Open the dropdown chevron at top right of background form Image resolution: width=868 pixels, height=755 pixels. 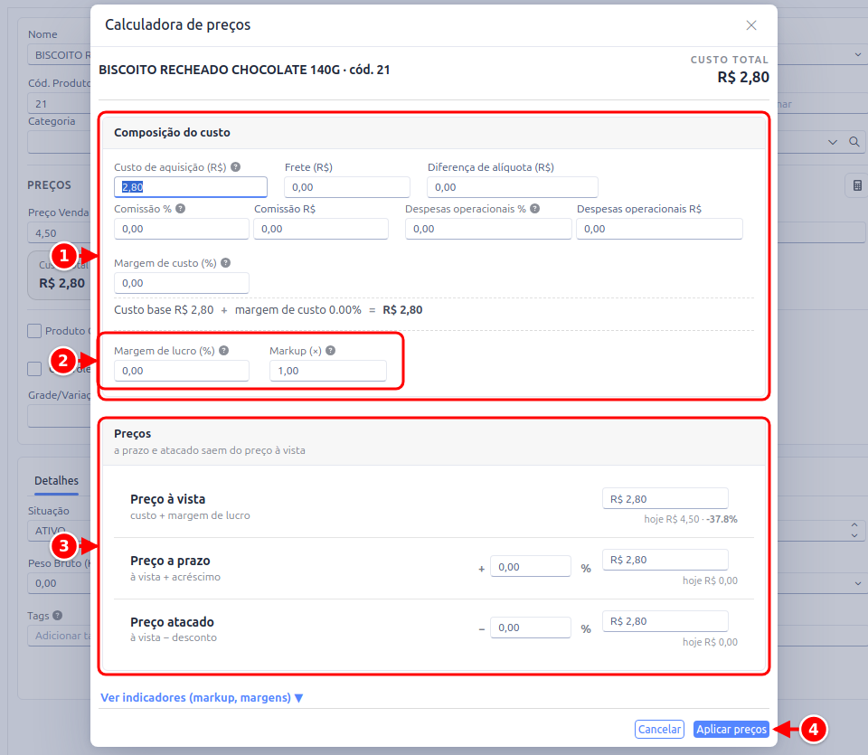[x=857, y=54]
